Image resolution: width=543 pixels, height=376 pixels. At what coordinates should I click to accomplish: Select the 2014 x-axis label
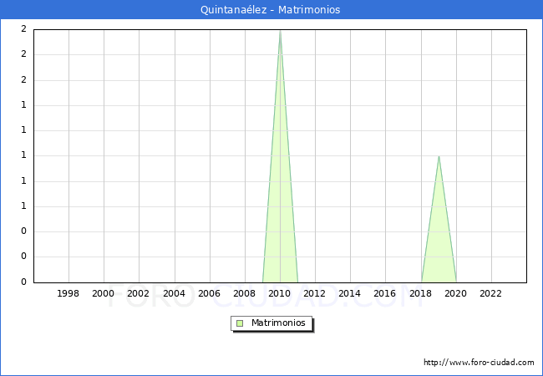pos(350,293)
